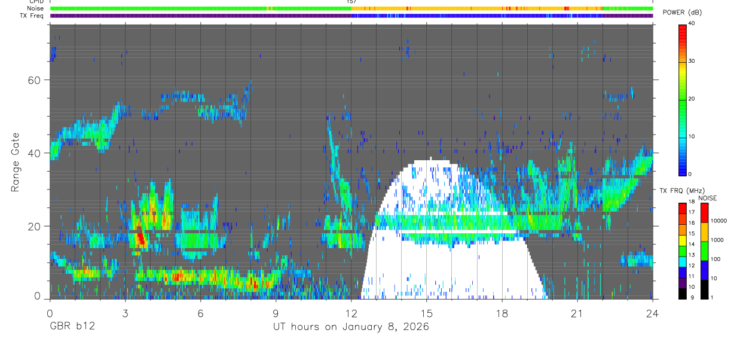
Task: Click the power color scale bar
Action: tap(682, 99)
